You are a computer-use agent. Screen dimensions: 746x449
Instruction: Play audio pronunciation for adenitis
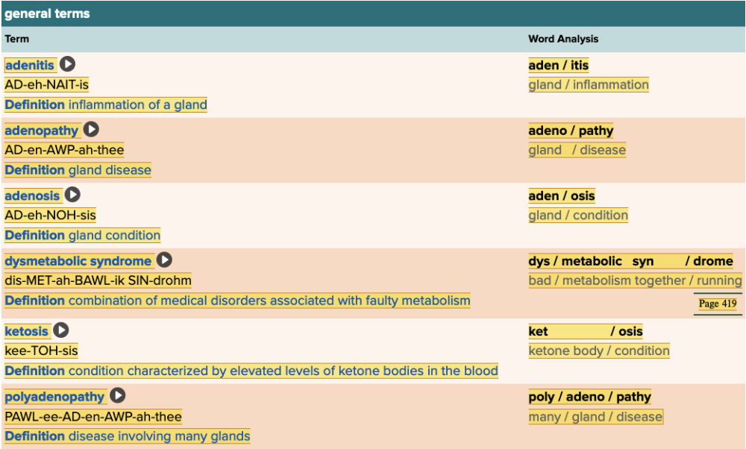point(67,65)
